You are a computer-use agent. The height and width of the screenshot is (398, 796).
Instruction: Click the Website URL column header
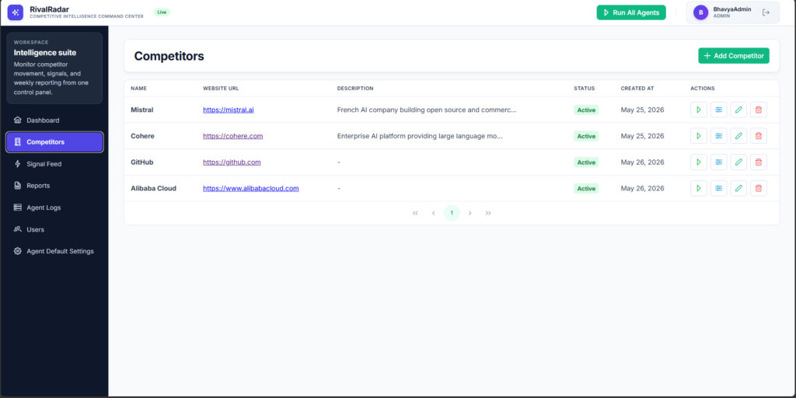tap(221, 89)
